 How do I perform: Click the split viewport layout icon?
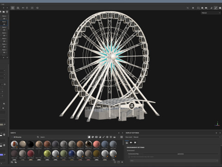[18, 8]
